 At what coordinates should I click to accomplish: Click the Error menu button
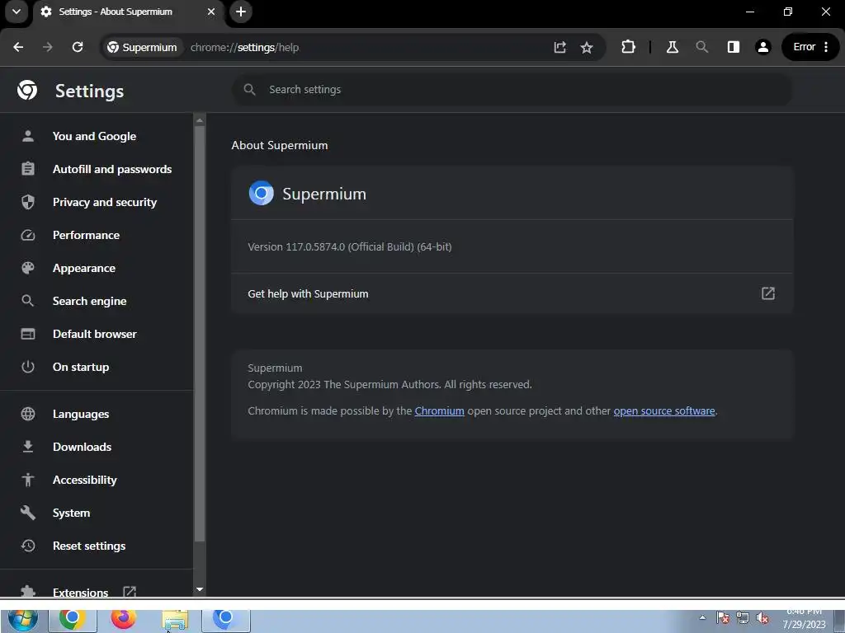pos(810,47)
